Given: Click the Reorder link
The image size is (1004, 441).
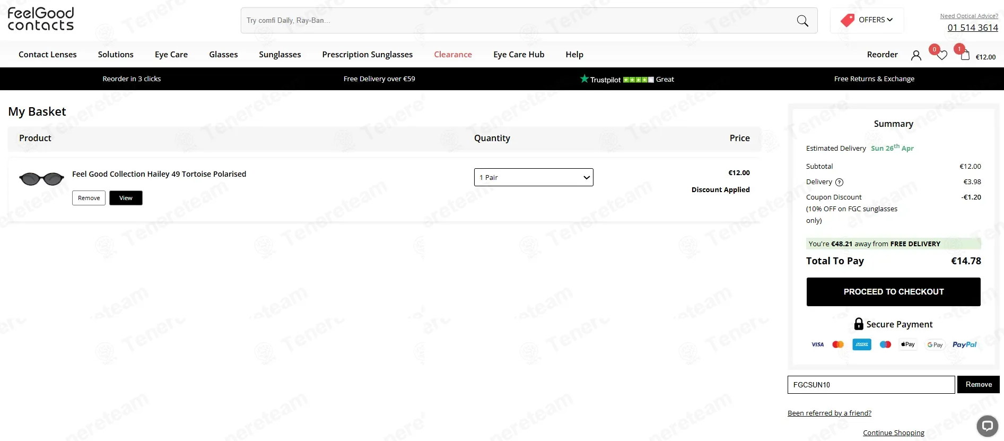Looking at the screenshot, I should 883,54.
